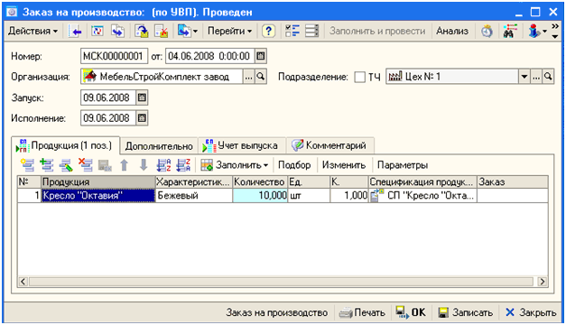
Task: Open the Подразделение dropdown arrow
Action: coord(524,77)
